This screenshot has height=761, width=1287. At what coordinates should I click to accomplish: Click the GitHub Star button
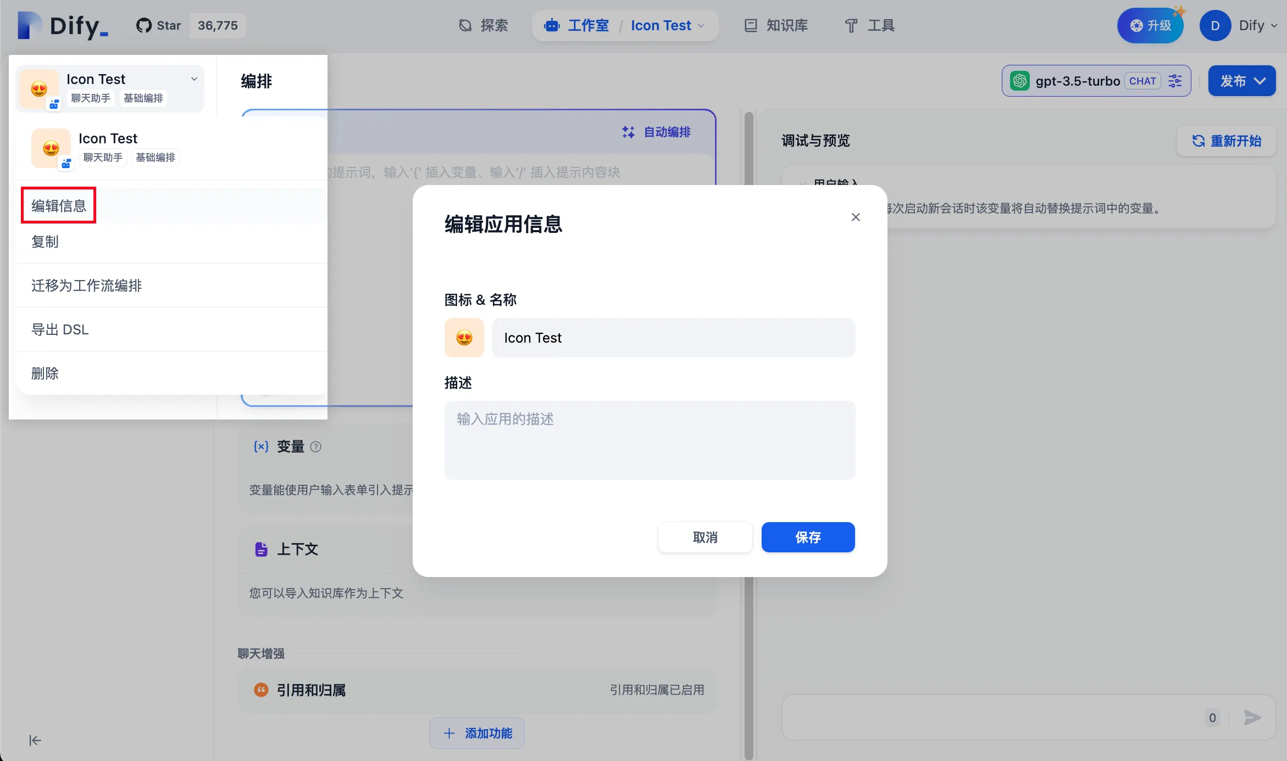point(159,26)
